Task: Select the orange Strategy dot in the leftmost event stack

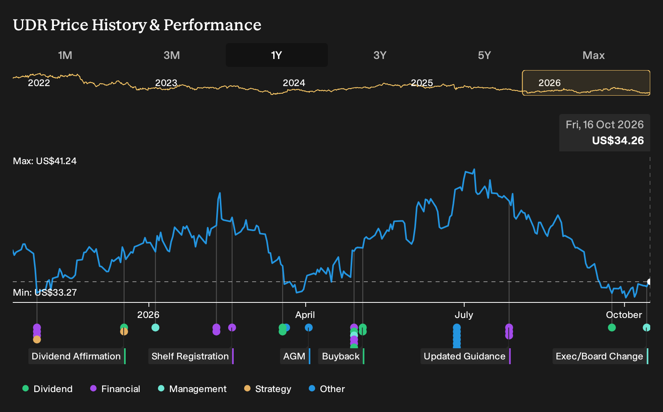Action: click(37, 339)
